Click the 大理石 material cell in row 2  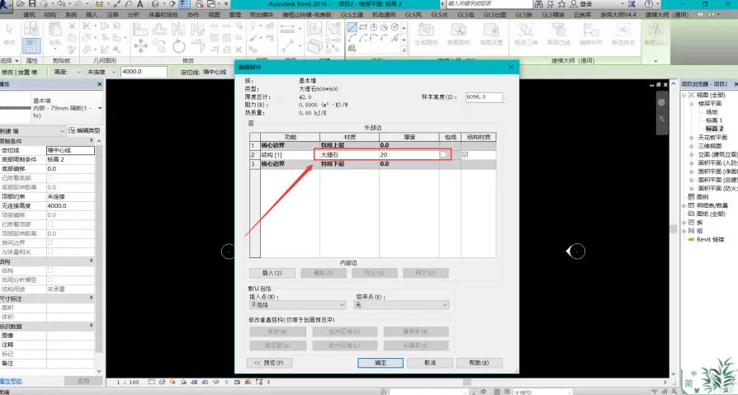350,154
